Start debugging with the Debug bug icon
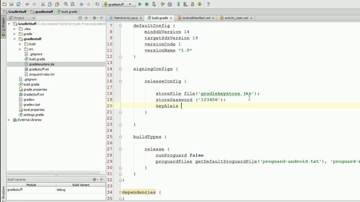The width and height of the screenshot is (360, 202). tap(147, 4)
